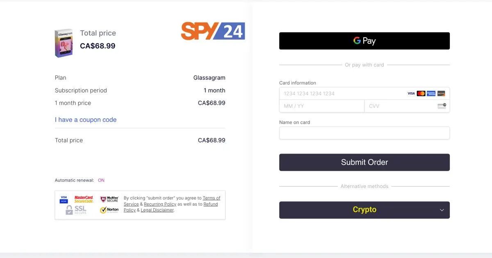Click the SPY24 logo
This screenshot has height=258, width=492.
coord(213,31)
